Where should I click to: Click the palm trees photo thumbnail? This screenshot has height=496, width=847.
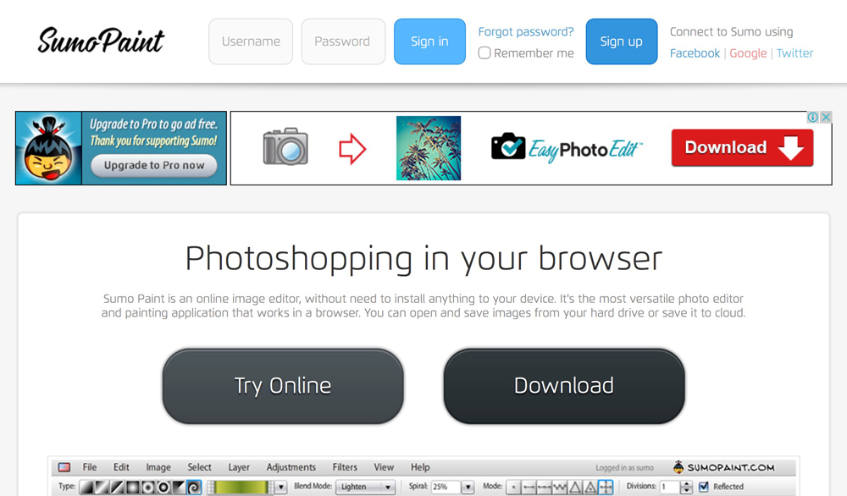point(429,148)
